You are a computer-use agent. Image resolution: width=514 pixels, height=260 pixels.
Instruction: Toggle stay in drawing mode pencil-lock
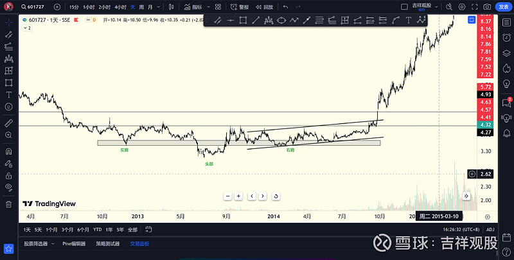[9, 164]
